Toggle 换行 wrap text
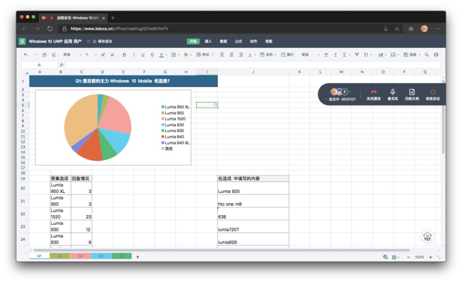This screenshot has height=283, width=462. tap(287, 55)
